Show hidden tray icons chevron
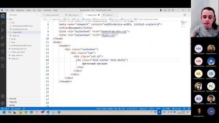 click(x=151, y=112)
